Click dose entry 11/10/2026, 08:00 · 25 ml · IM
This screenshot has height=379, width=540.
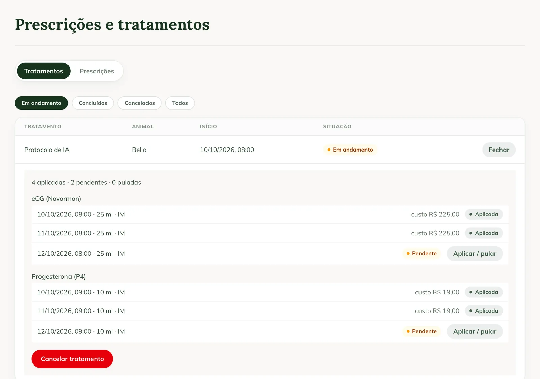81,233
